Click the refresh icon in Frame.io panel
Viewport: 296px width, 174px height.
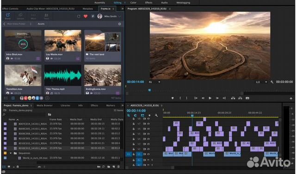point(79,17)
